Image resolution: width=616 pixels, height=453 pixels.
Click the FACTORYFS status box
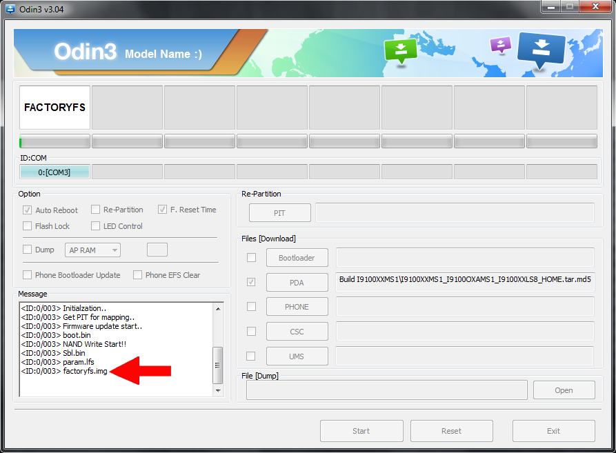[x=54, y=107]
